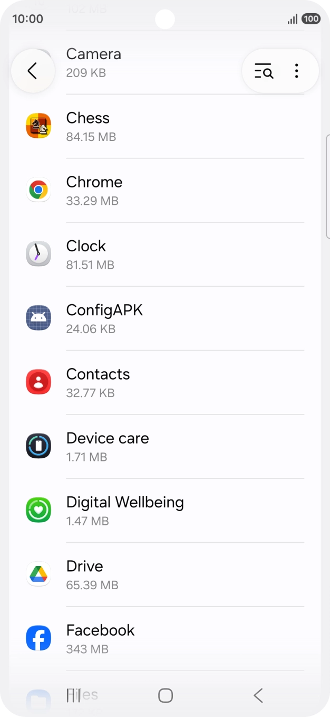Open the ConfigAPK app icon

click(38, 318)
